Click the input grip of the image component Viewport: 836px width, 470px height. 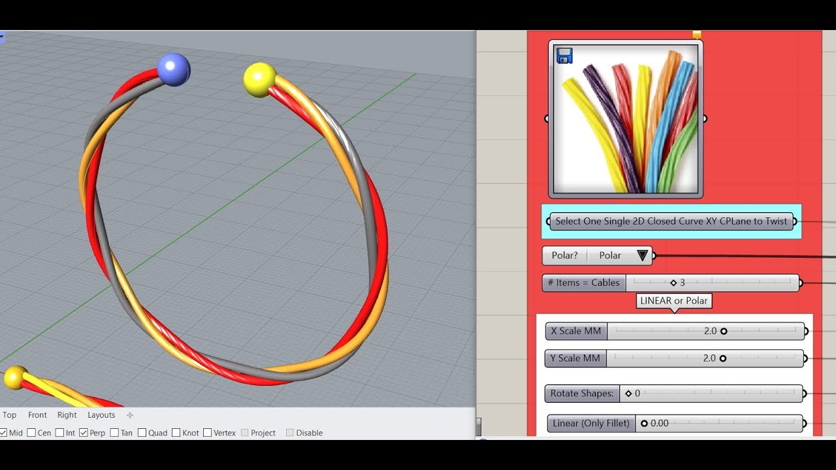click(x=547, y=119)
